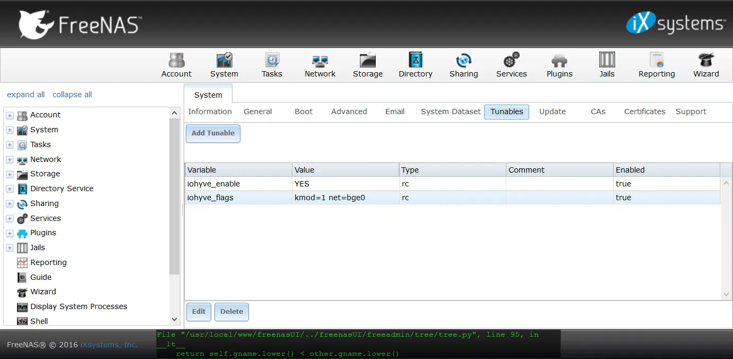Expand the Jails tree node
Image resolution: width=733 pixels, height=359 pixels.
click(x=10, y=247)
